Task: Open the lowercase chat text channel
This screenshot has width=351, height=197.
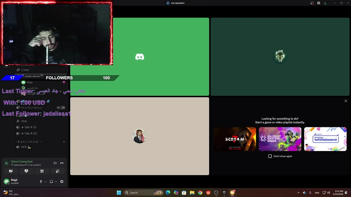Action: click(x=24, y=121)
